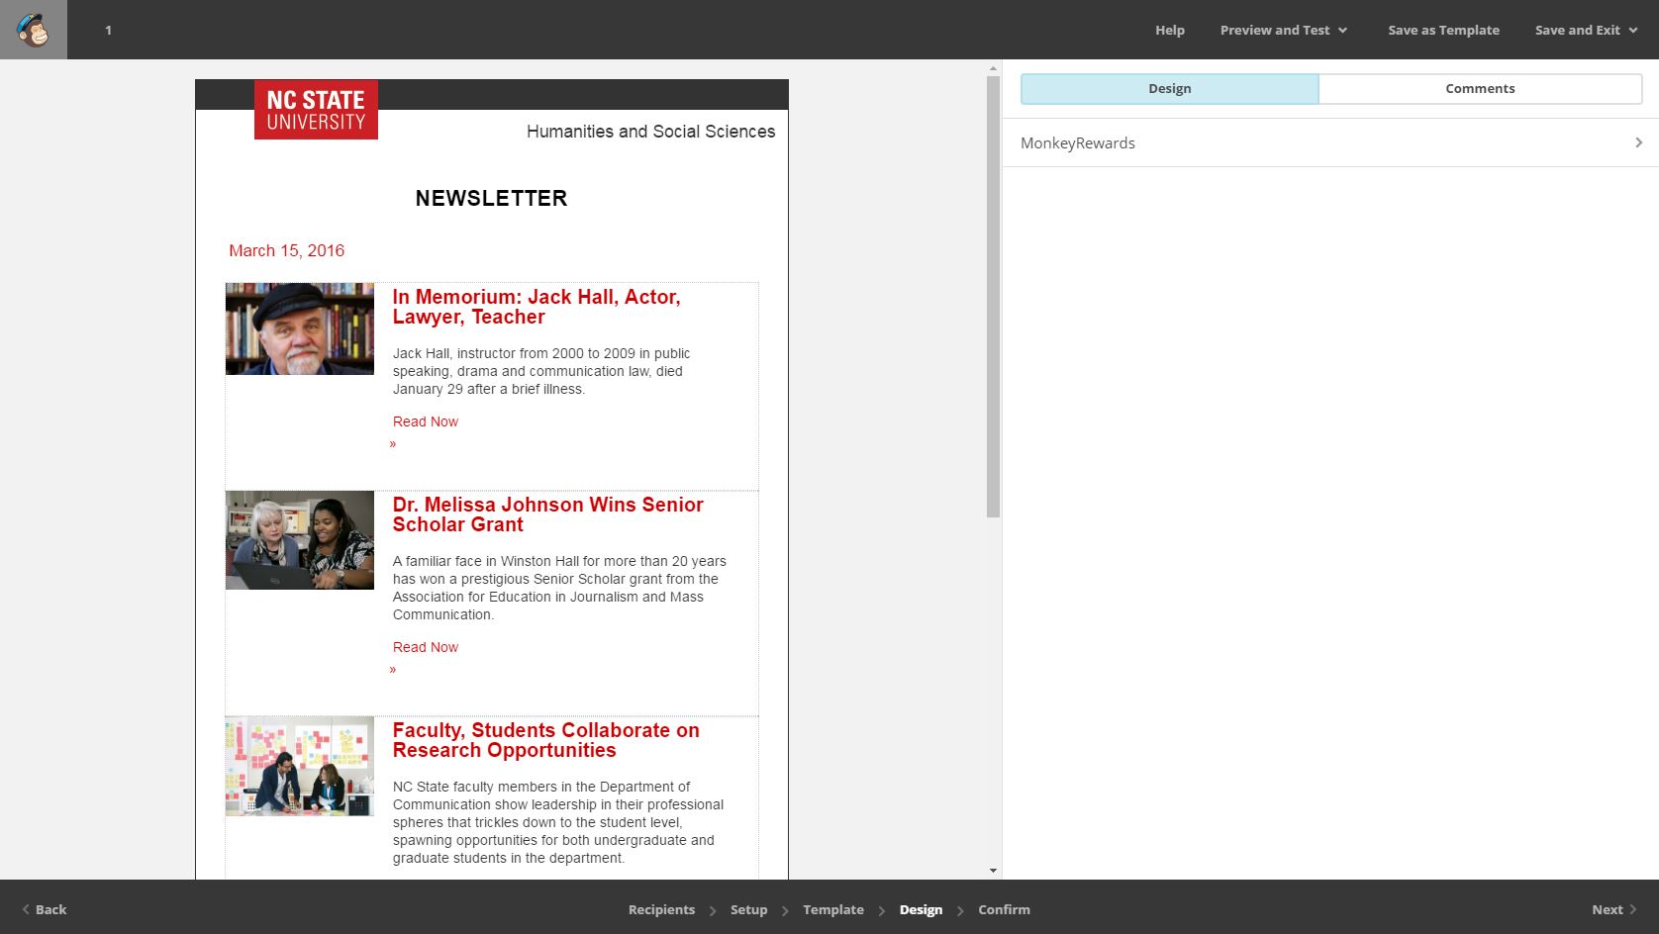Click Save as Template
This screenshot has height=934, width=1659.
click(1443, 30)
